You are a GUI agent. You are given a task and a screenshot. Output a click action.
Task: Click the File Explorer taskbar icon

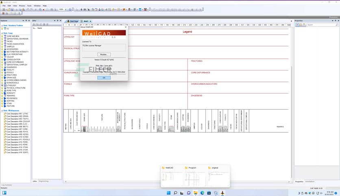click(x=195, y=193)
